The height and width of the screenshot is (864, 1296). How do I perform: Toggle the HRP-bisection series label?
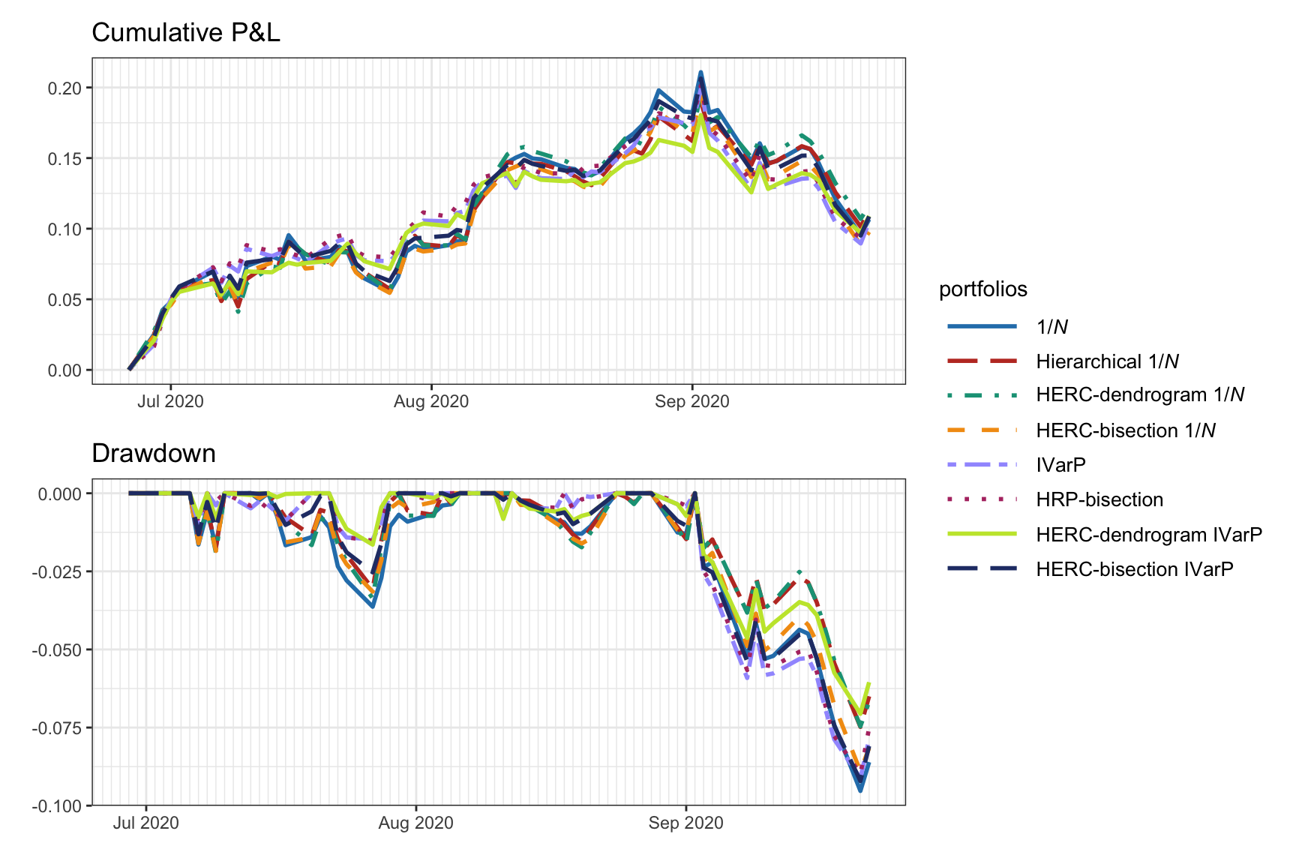[1099, 499]
